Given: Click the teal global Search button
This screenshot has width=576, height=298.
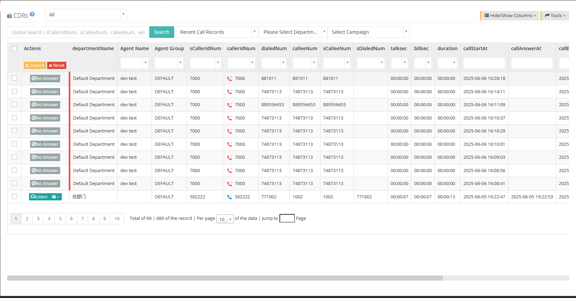Looking at the screenshot, I should (162, 32).
